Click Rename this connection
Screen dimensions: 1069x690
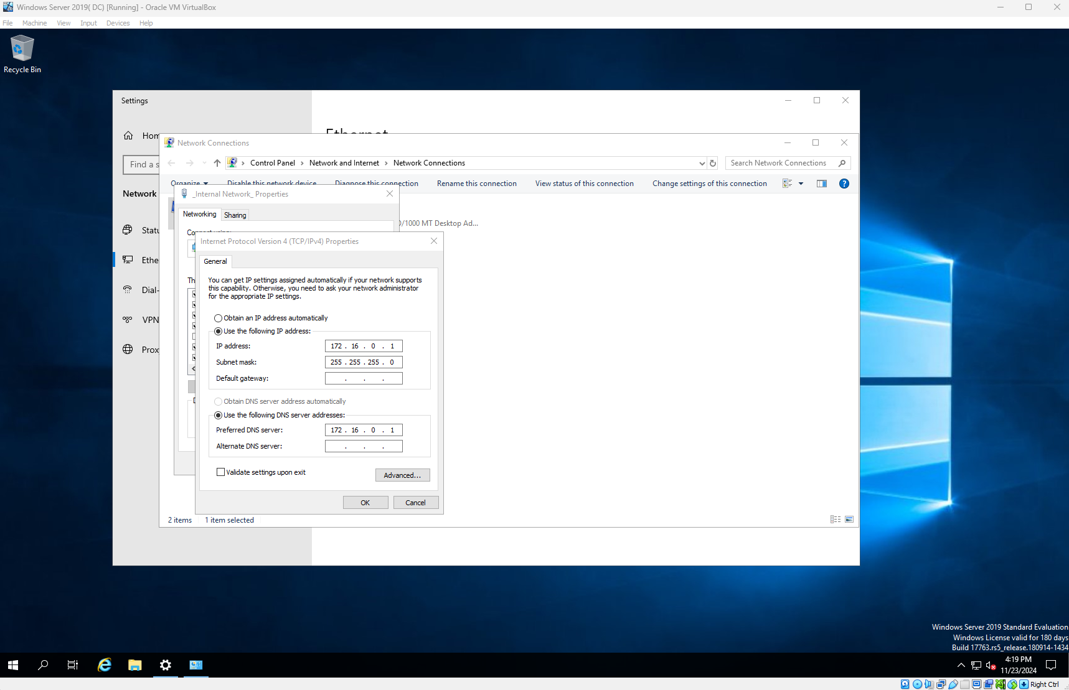tap(477, 184)
